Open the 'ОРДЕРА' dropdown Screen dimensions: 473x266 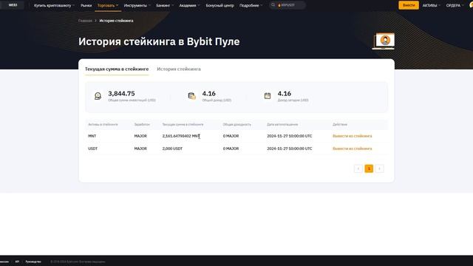point(455,5)
